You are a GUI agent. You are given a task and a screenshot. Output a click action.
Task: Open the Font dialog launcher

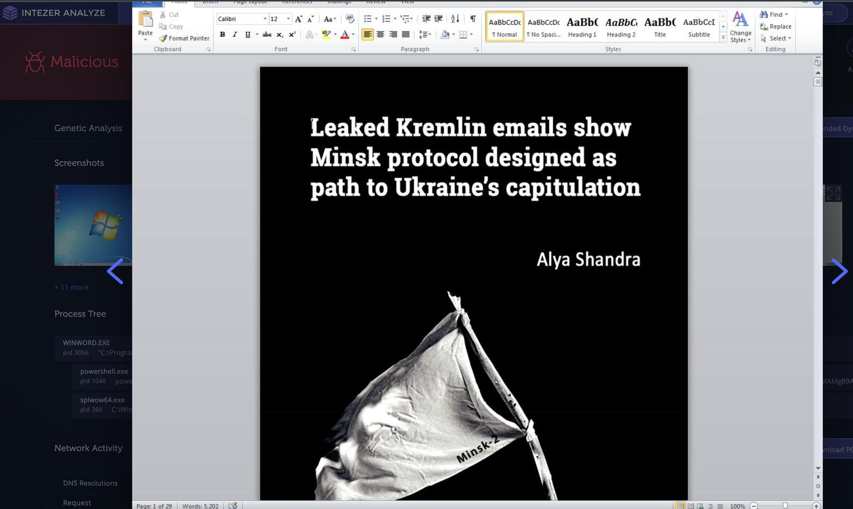click(x=354, y=50)
